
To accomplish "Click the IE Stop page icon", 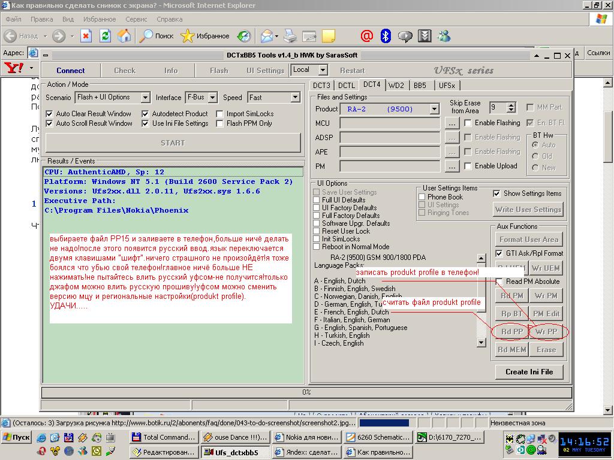I will pos(86,36).
